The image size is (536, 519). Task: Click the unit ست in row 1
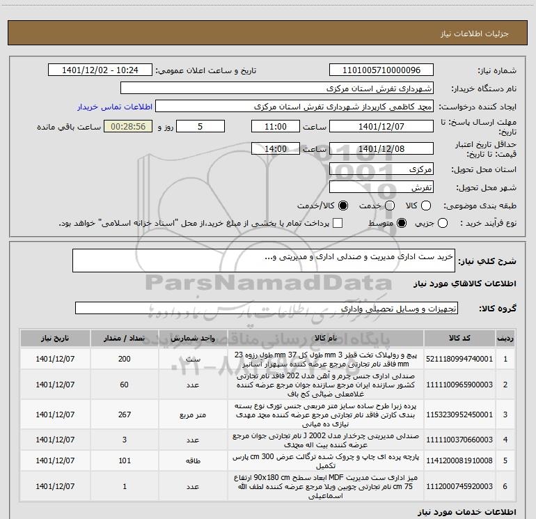coord(193,359)
